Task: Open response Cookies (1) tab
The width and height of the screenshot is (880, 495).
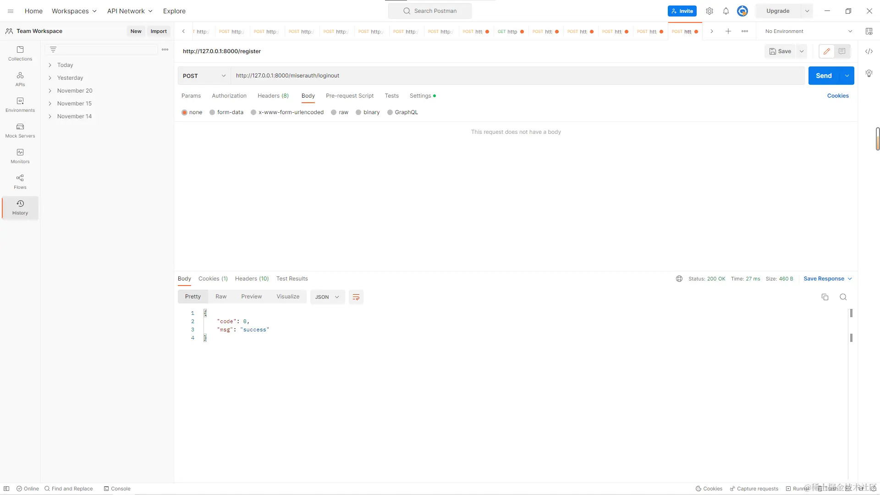Action: point(213,279)
